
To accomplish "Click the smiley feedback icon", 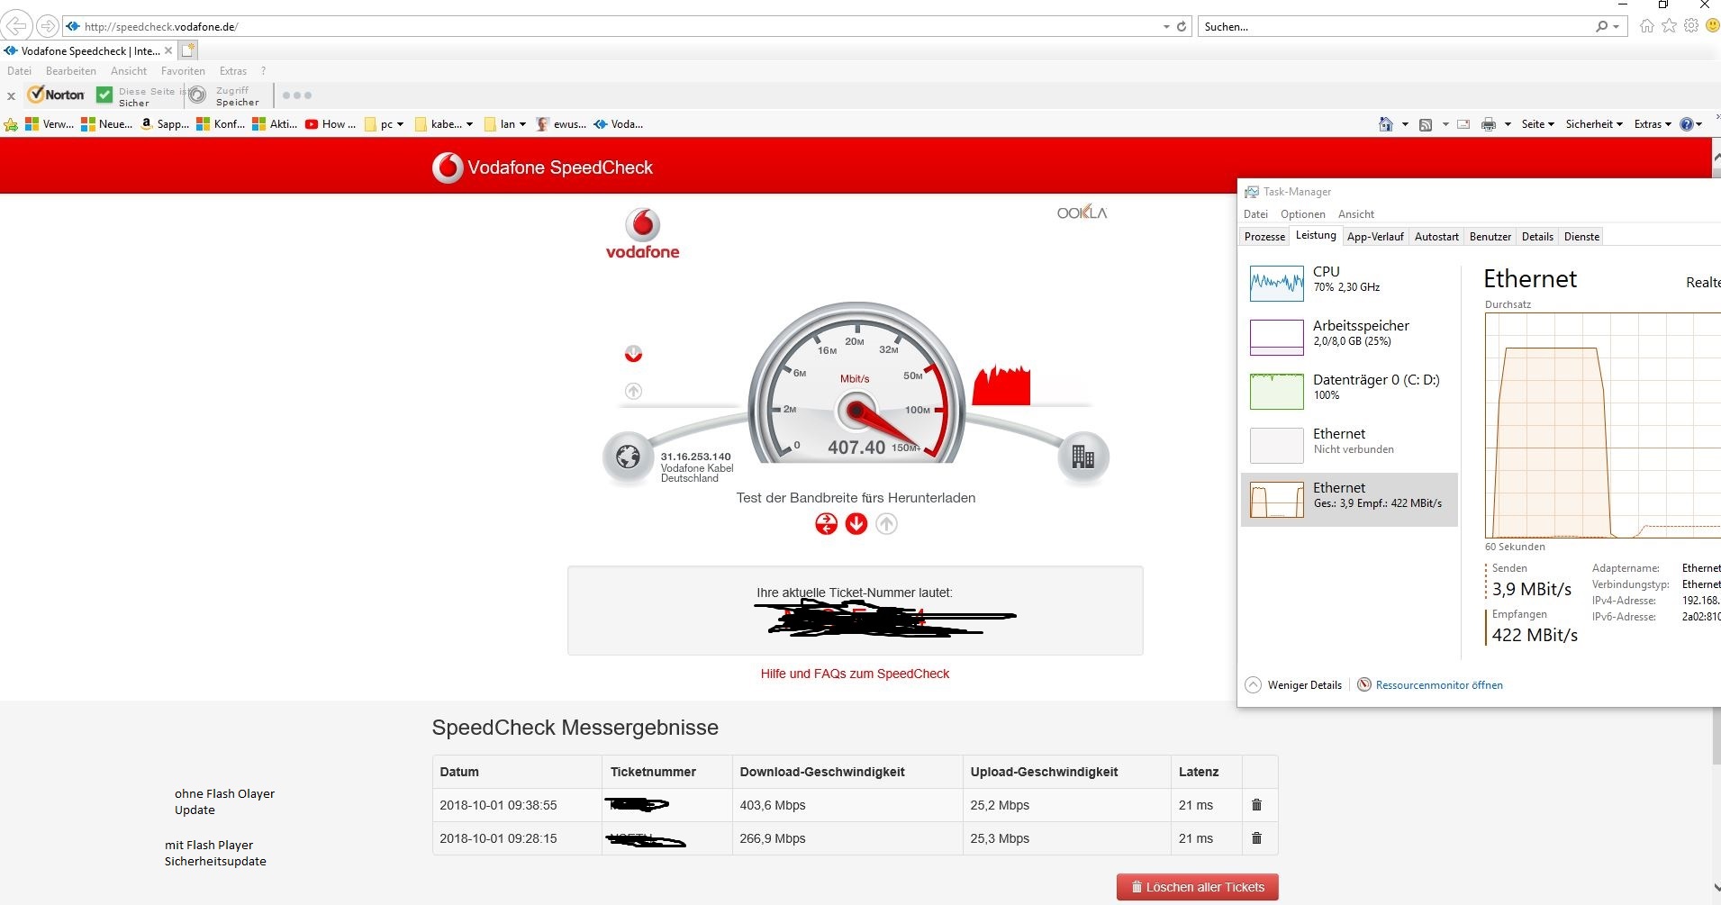I will coord(1711,26).
